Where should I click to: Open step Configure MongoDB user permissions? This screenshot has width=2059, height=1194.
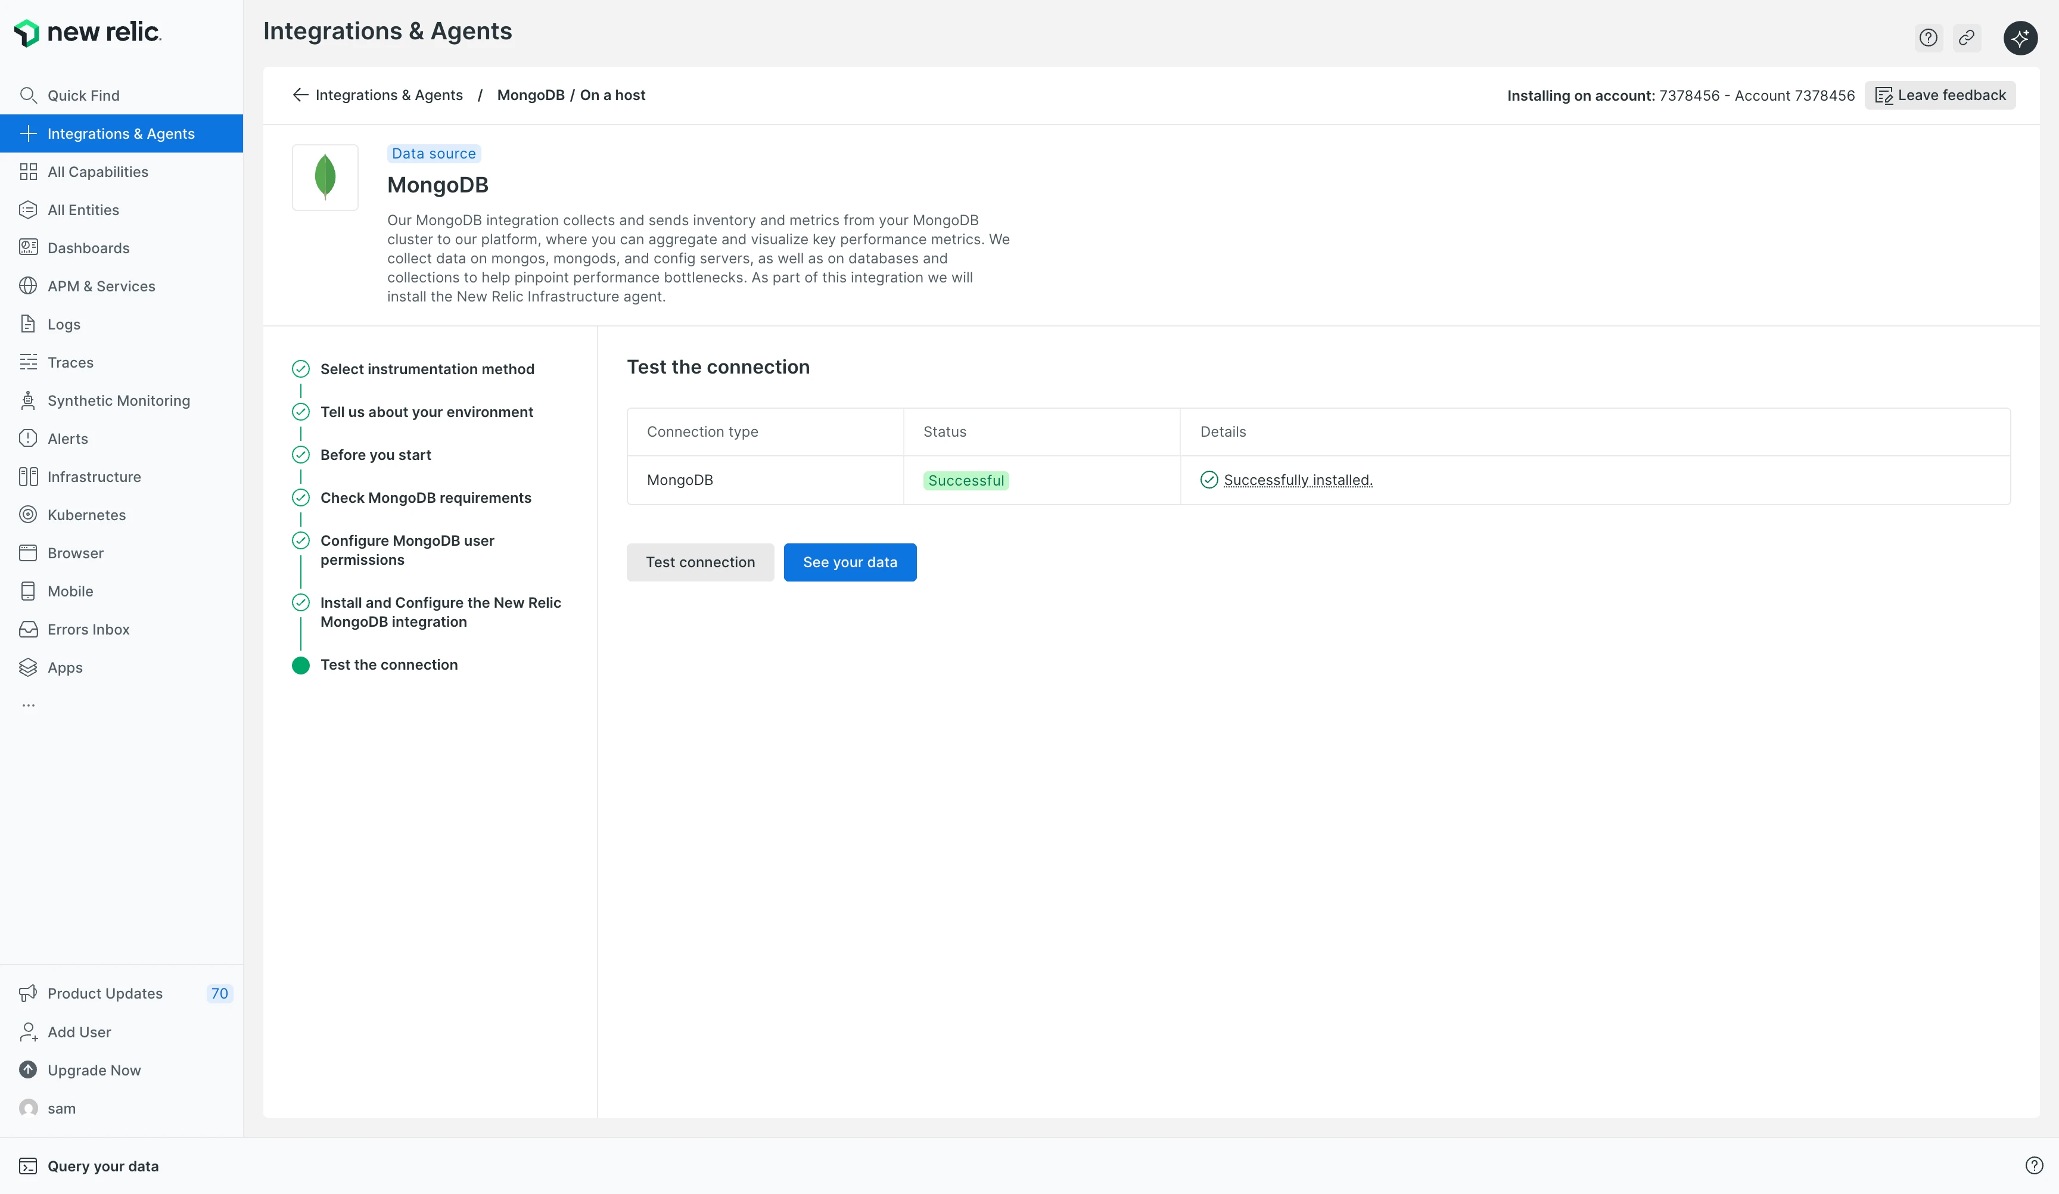tap(407, 550)
